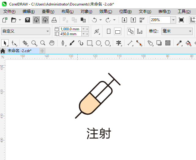Select Portrait page orientation
This screenshot has width=196, height=160.
tap(109, 31)
